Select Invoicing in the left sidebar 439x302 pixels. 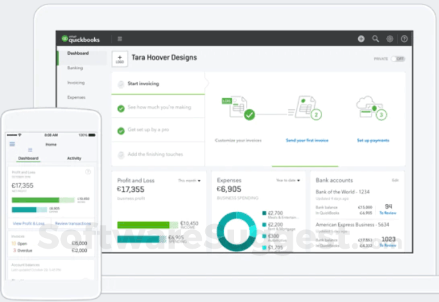(x=76, y=83)
